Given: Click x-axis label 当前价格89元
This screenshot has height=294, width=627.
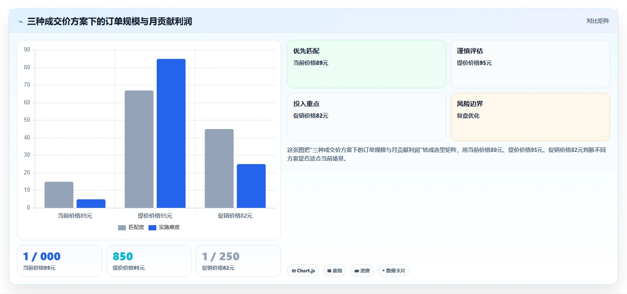Looking at the screenshot, I should coord(75,216).
